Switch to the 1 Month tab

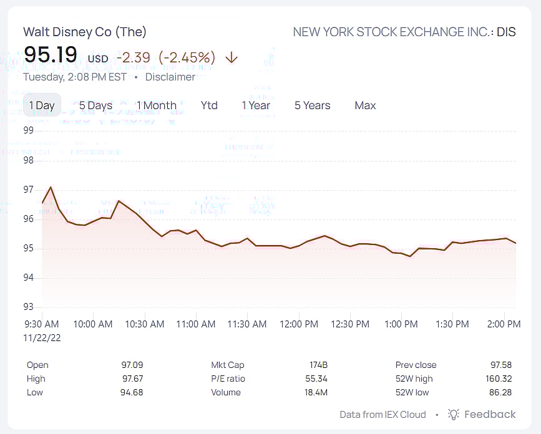(x=157, y=105)
